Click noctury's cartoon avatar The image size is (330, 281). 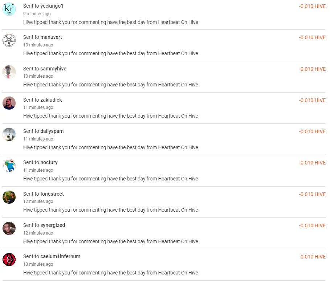9,166
